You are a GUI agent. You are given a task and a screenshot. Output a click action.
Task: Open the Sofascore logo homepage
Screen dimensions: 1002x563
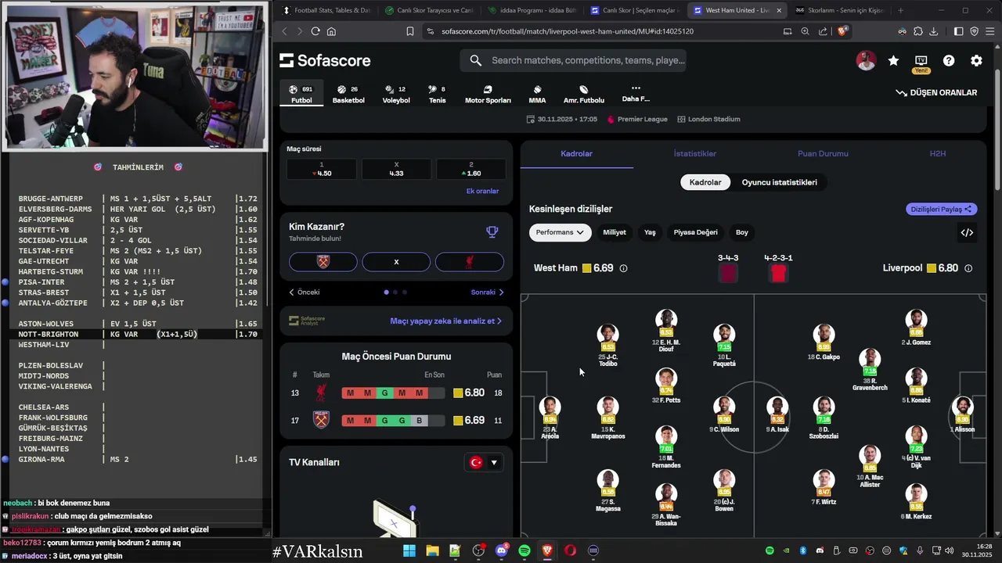pos(325,60)
